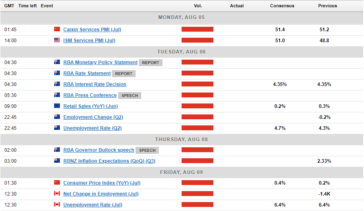This screenshot has height=211, width=364.
Task: Click the Consensus column header
Action: [282, 6]
